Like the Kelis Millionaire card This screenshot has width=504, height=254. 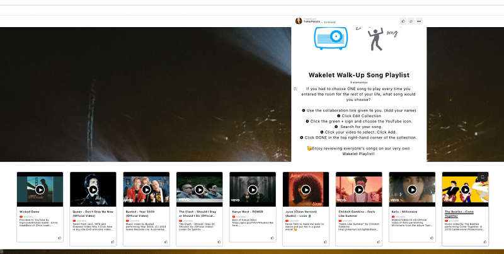[432, 238]
